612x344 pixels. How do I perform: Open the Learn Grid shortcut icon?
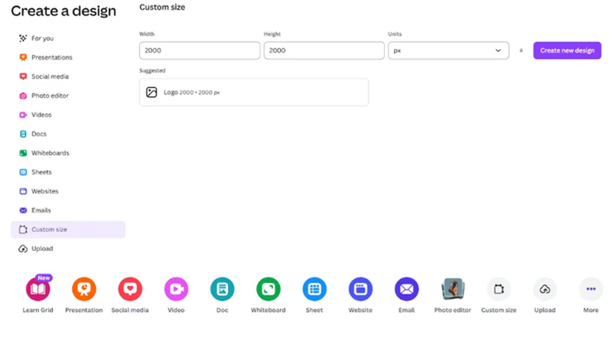click(x=37, y=289)
